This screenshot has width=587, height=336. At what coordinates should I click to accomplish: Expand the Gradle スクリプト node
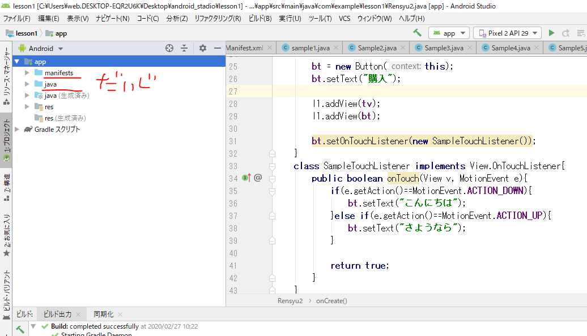point(16,130)
